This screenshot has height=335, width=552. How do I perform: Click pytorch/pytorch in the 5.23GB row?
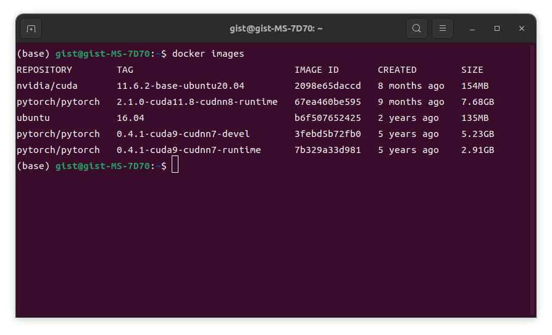click(x=58, y=134)
